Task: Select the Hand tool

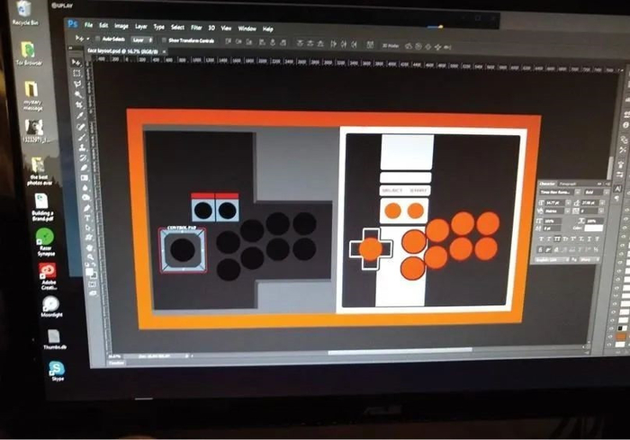Action: tap(90, 247)
